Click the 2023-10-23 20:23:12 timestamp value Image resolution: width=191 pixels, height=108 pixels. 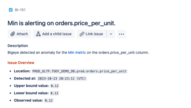(62, 78)
